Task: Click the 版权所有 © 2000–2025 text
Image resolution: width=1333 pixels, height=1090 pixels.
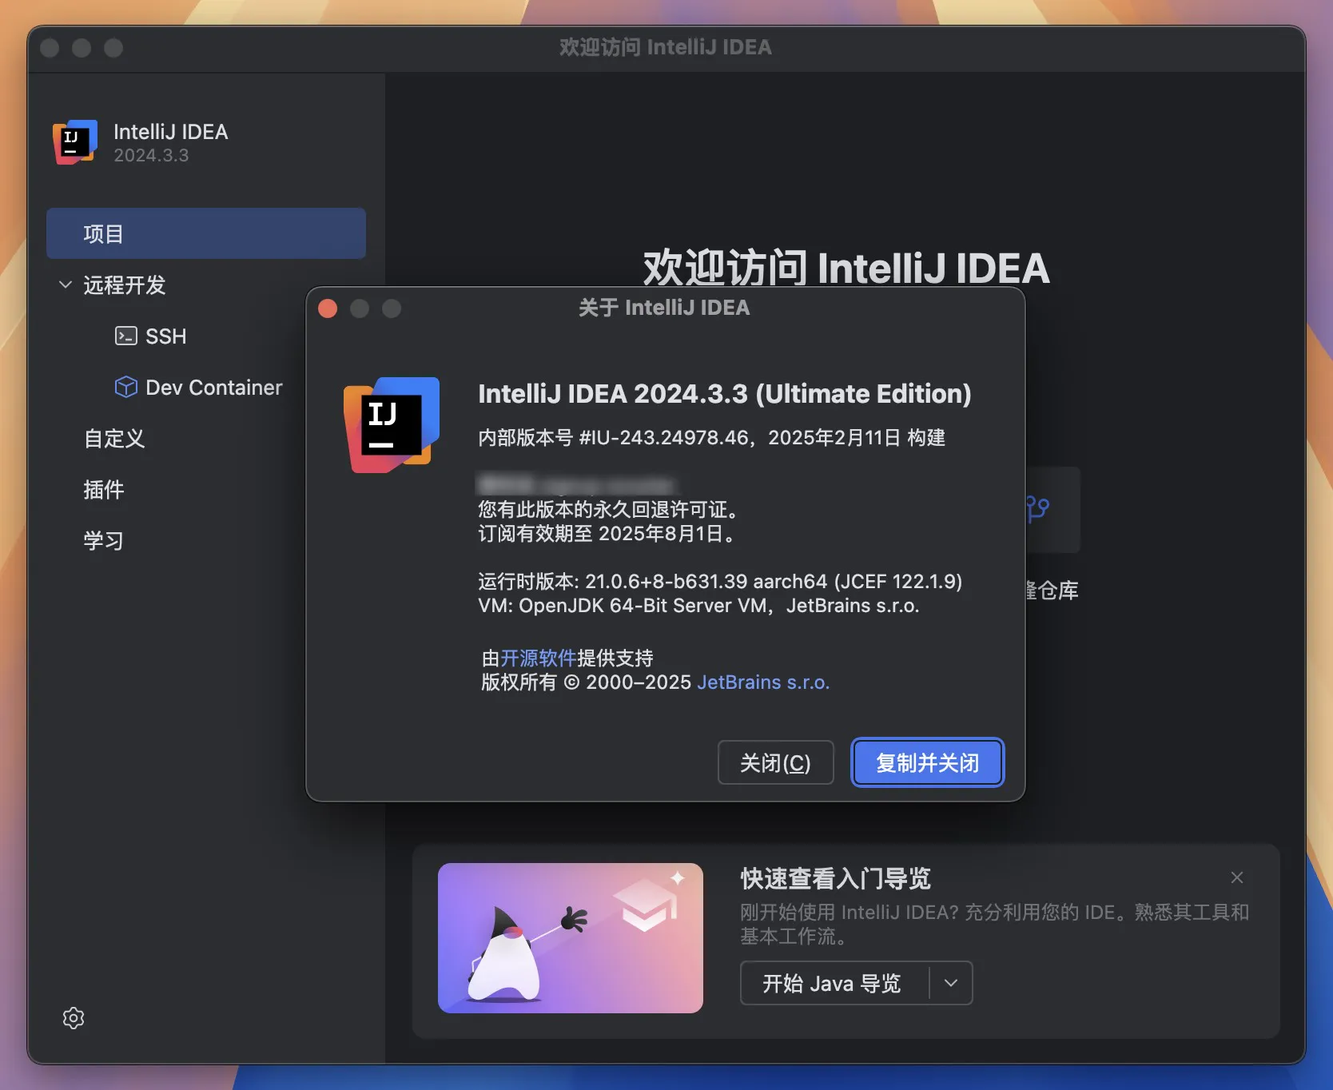Action: [x=586, y=682]
